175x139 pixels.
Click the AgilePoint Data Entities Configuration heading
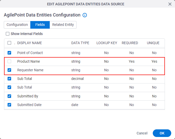click(42, 15)
